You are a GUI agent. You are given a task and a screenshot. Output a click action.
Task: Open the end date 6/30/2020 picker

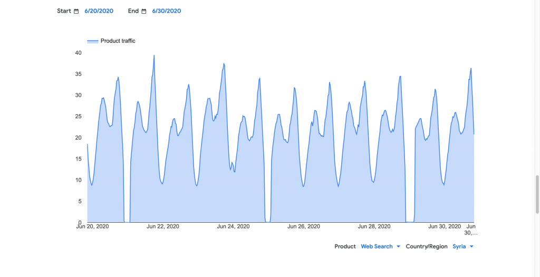tap(167, 11)
